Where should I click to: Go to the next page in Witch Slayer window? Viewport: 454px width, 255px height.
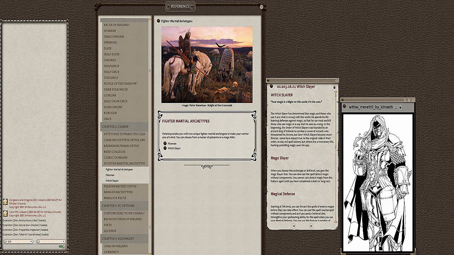click(x=311, y=226)
